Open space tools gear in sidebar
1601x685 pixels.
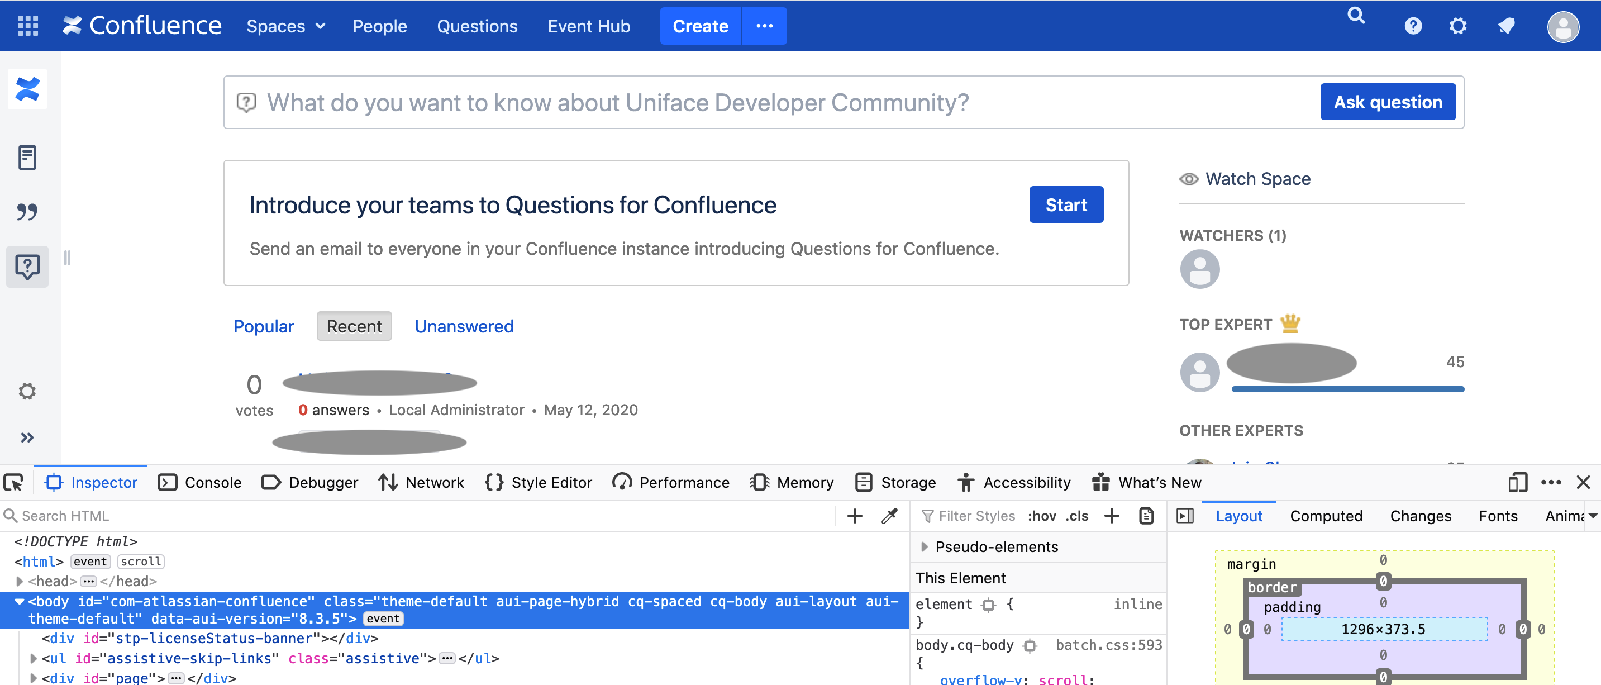pos(27,391)
